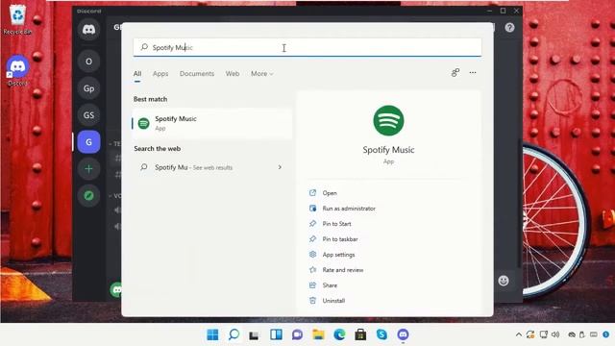Show hidden tray icons chevron
This screenshot has width=615, height=346.
pos(519,334)
